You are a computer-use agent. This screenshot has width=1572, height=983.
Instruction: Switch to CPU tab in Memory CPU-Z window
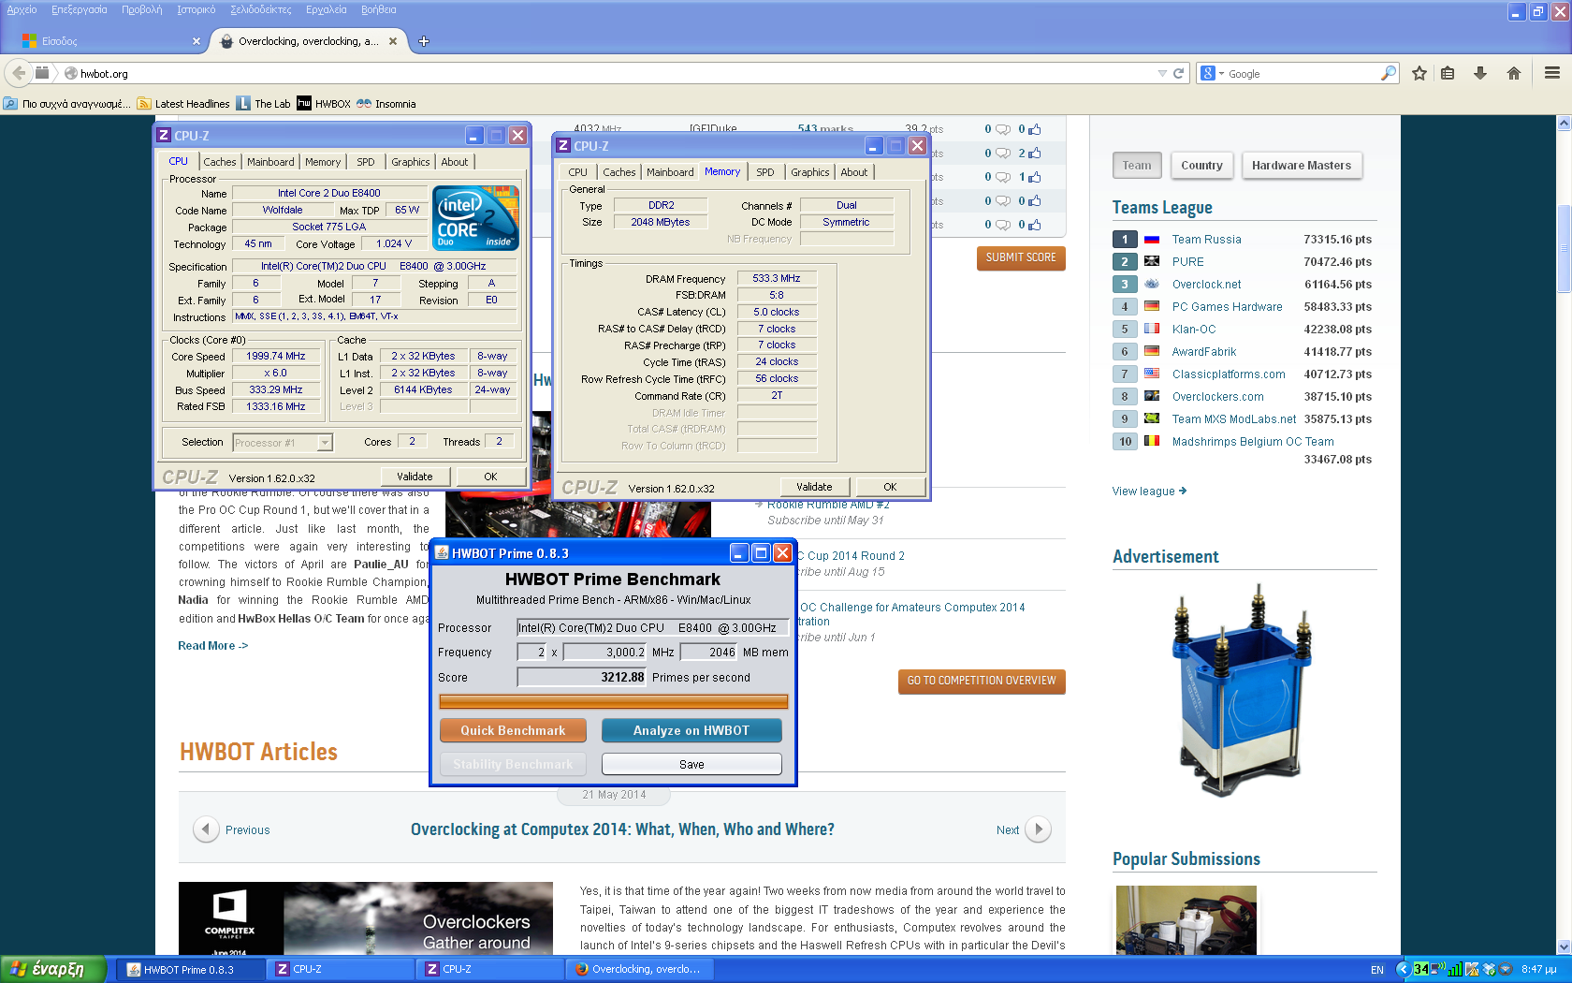coord(577,172)
